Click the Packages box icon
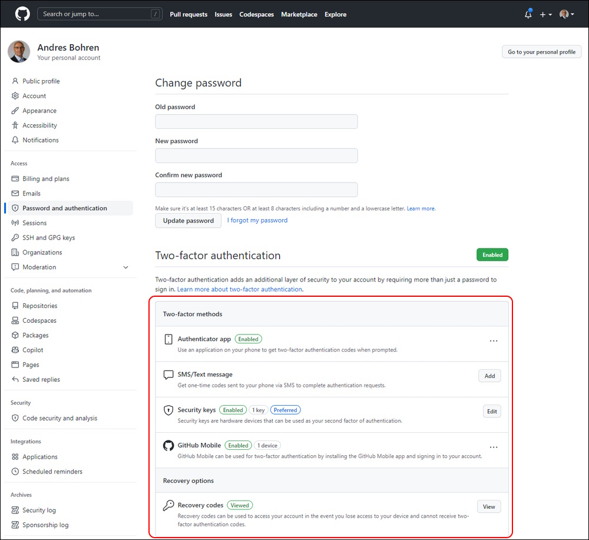Screen dimensions: 589x540 tap(15, 334)
